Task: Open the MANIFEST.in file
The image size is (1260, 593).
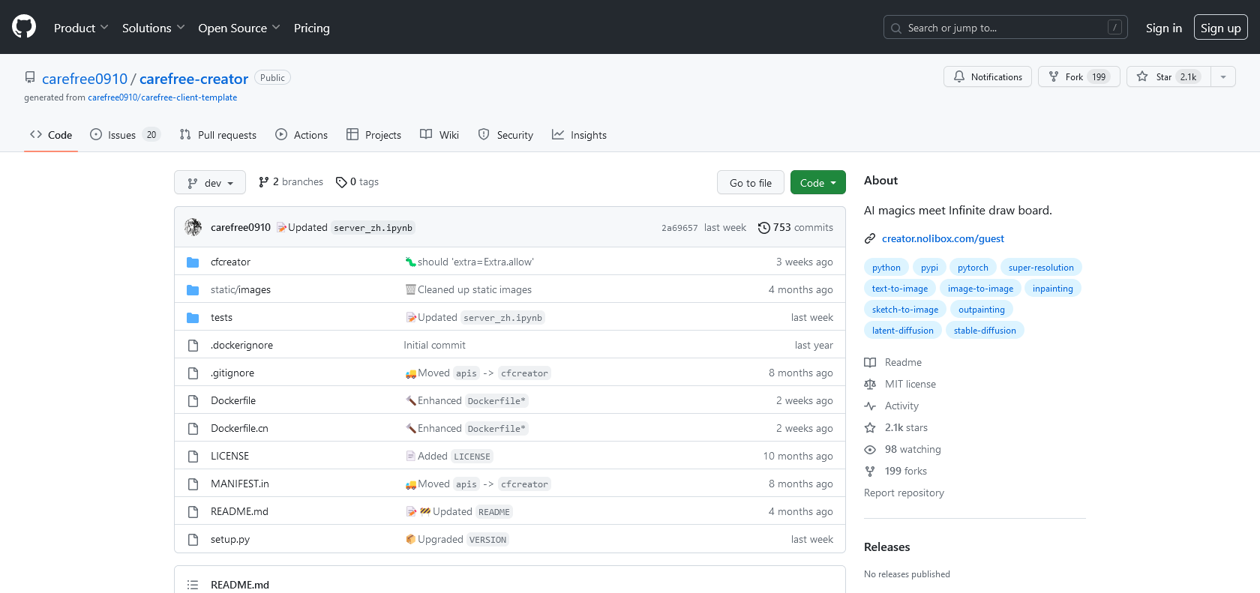Action: tap(240, 484)
